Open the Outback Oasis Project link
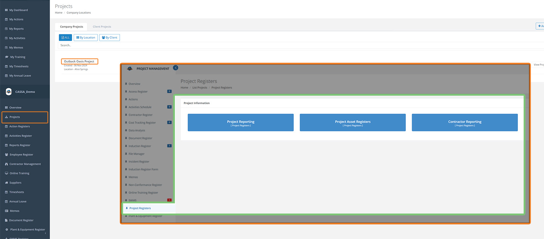 click(79, 62)
